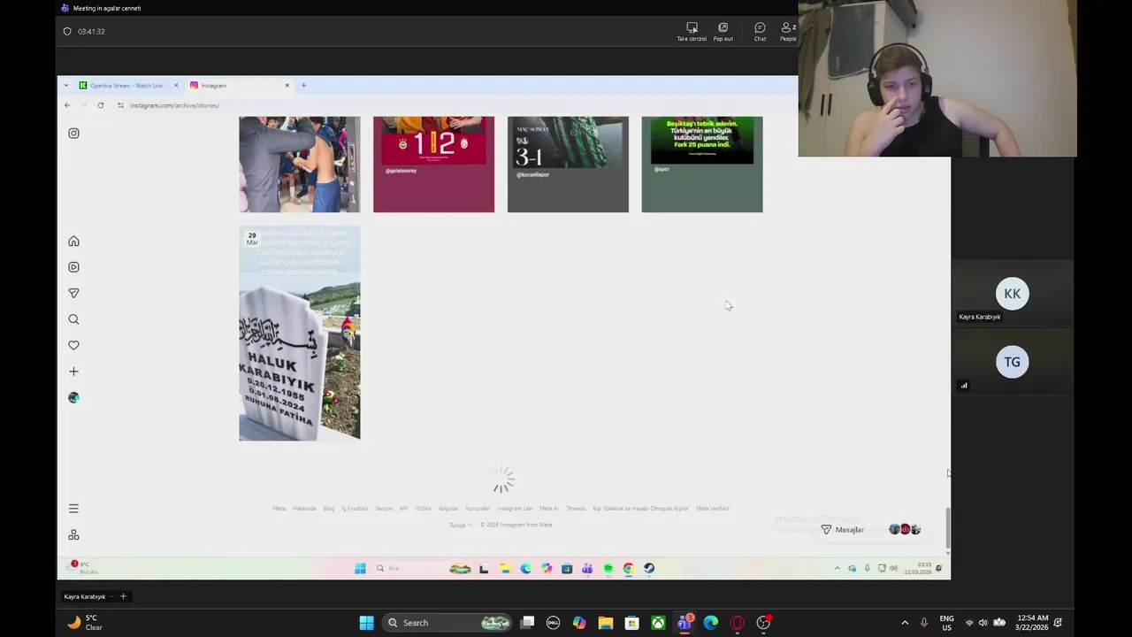Screen dimensions: 1132x637
Task: Open Steam in the shared screen taskbar
Action: pyautogui.click(x=649, y=569)
